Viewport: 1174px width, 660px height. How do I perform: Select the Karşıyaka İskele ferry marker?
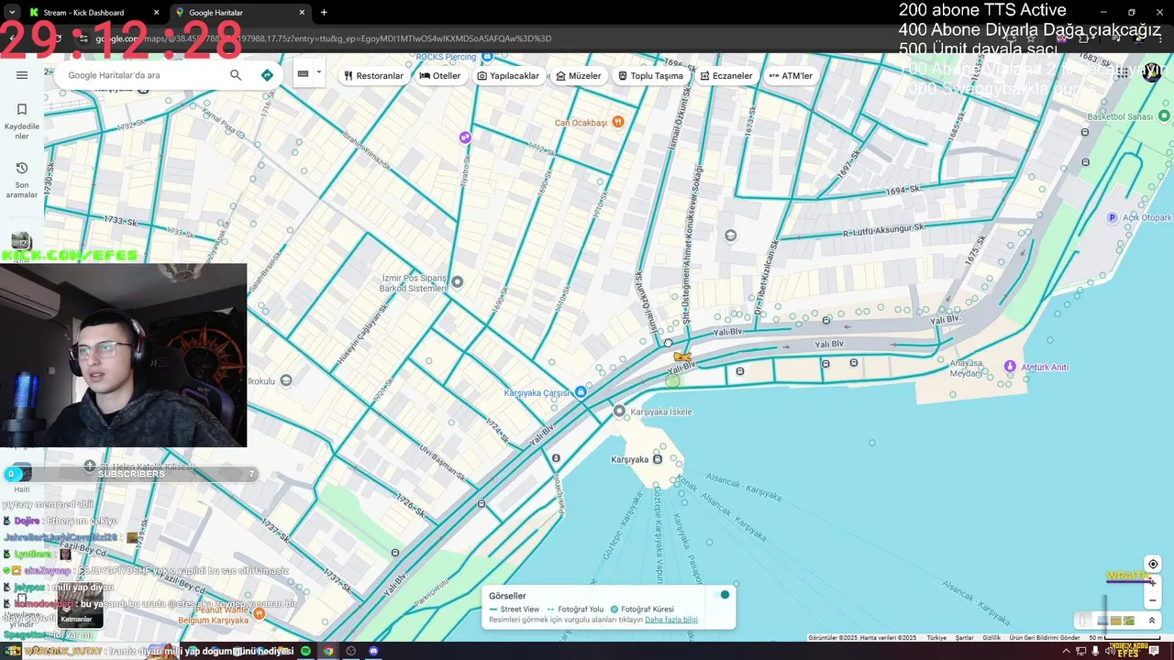click(x=619, y=412)
